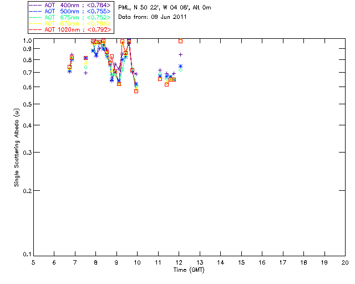Viewport: 355px width, 284px height.
Task: Click the lowest red square marker near 10 GMT
Action: coord(136,91)
